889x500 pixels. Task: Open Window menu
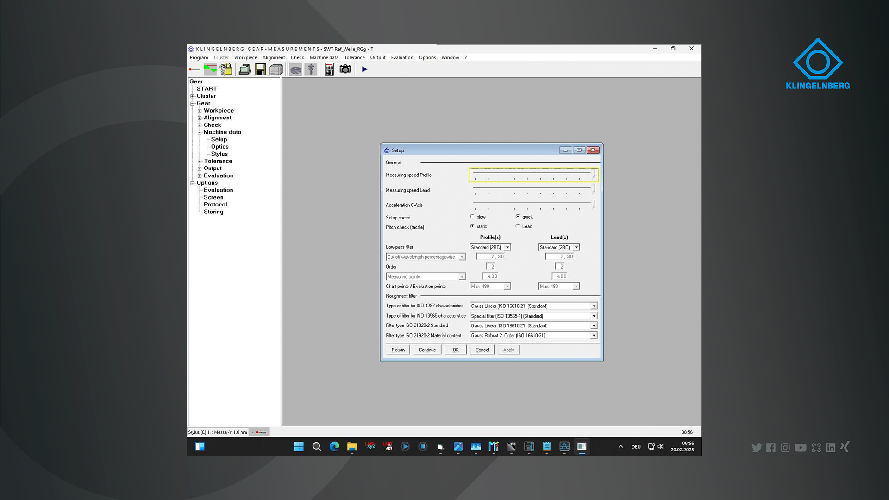coord(450,58)
